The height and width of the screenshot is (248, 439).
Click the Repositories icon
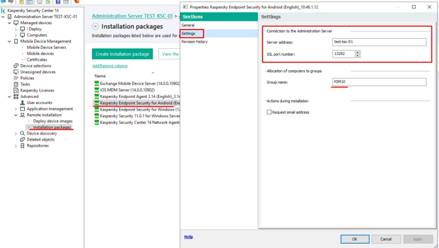(22, 146)
